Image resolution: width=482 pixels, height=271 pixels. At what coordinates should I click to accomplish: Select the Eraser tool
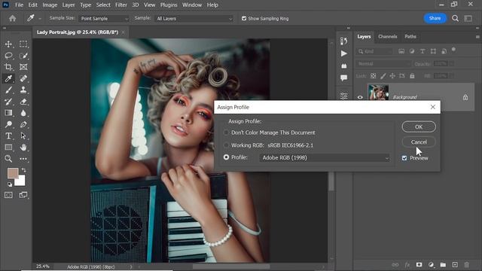click(23, 102)
